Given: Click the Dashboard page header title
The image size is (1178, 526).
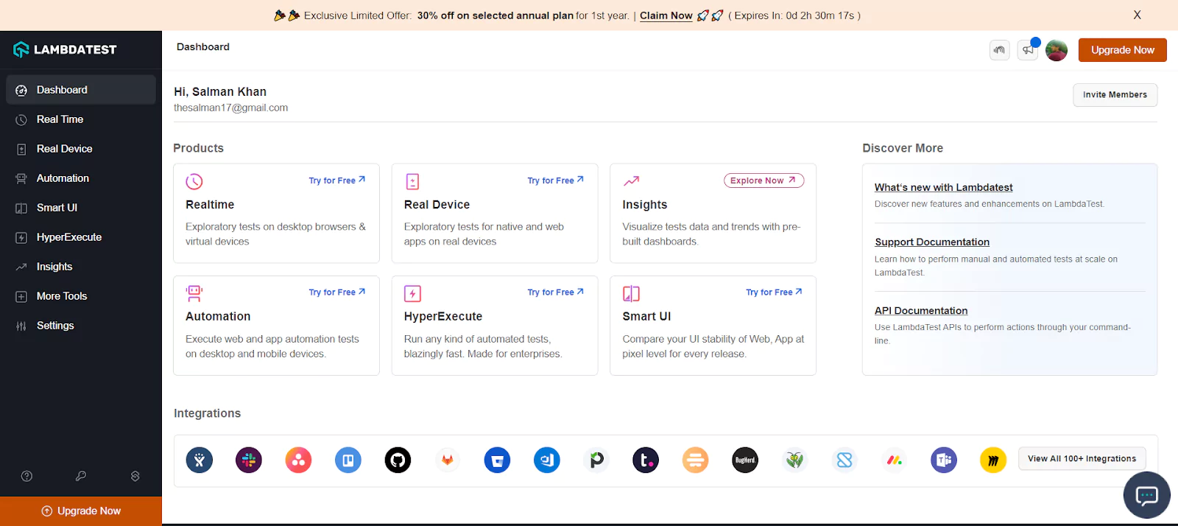Looking at the screenshot, I should pos(203,47).
